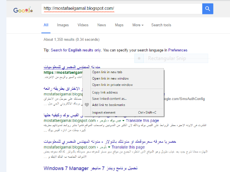Viewport: 230px width, 172px height.
Task: Open the third result title about Facebook
Action: [63, 115]
